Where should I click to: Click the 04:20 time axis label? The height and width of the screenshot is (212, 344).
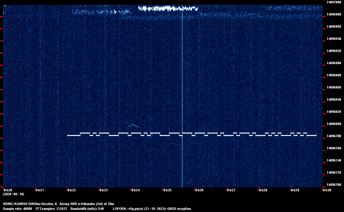(8, 190)
